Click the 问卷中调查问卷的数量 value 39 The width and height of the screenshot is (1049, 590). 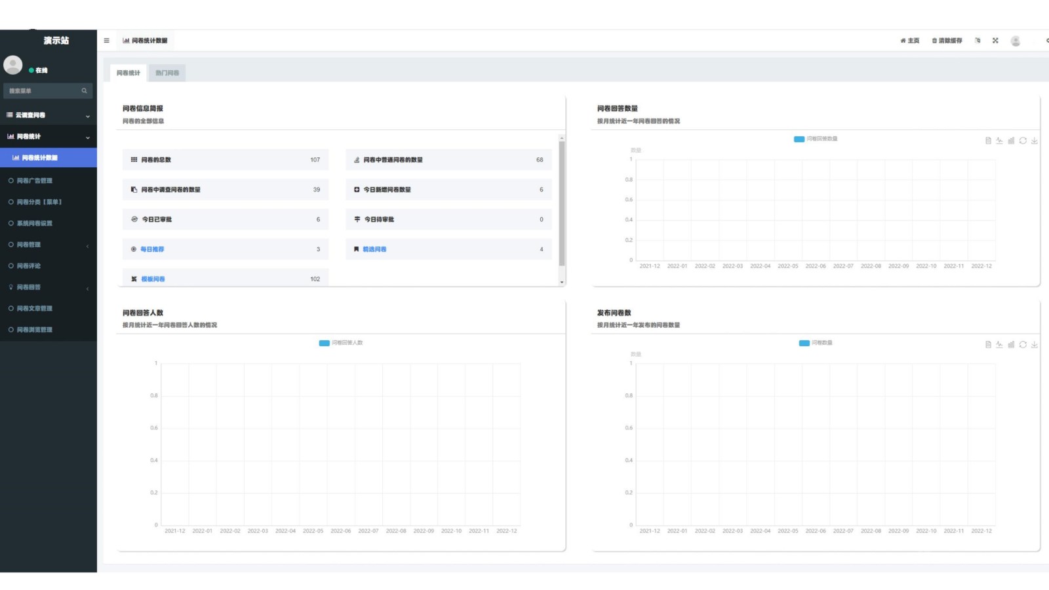(x=317, y=189)
